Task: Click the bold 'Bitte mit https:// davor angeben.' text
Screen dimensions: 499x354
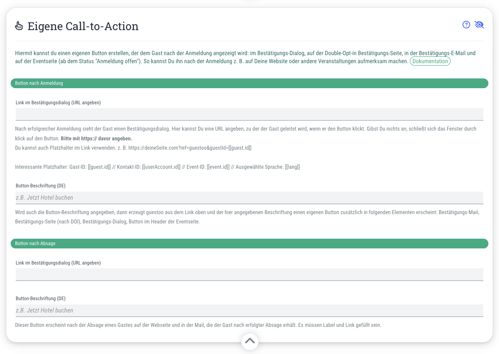Action: point(96,139)
